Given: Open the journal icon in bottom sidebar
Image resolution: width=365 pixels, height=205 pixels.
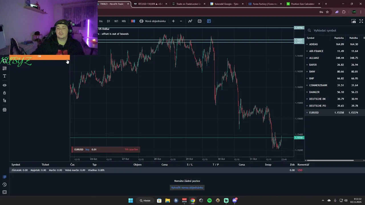Looking at the screenshot, I should point(5,192).
